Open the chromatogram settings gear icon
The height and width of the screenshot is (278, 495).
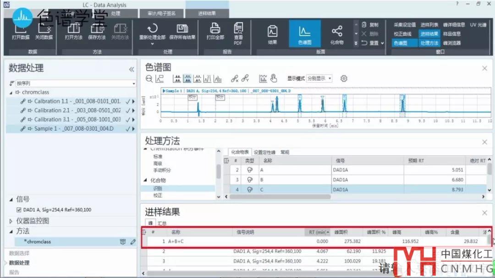click(x=344, y=78)
